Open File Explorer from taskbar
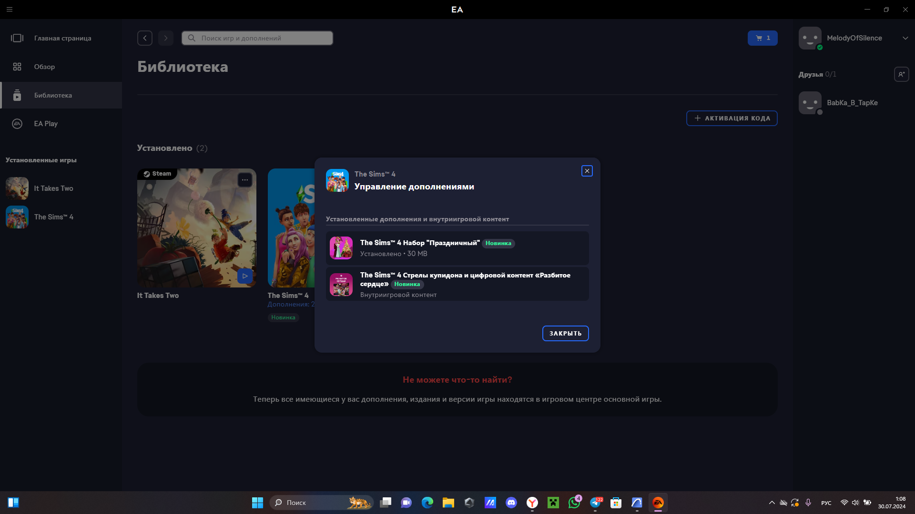The image size is (915, 514). [x=448, y=503]
